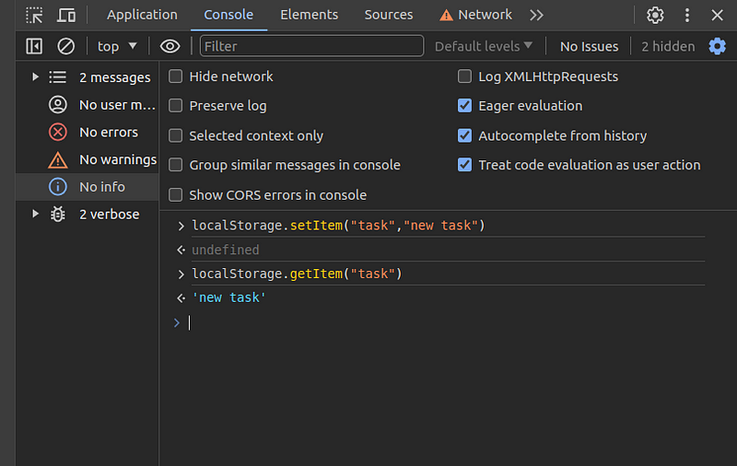Enable the Hide network checkbox
The width and height of the screenshot is (737, 466).
(176, 76)
